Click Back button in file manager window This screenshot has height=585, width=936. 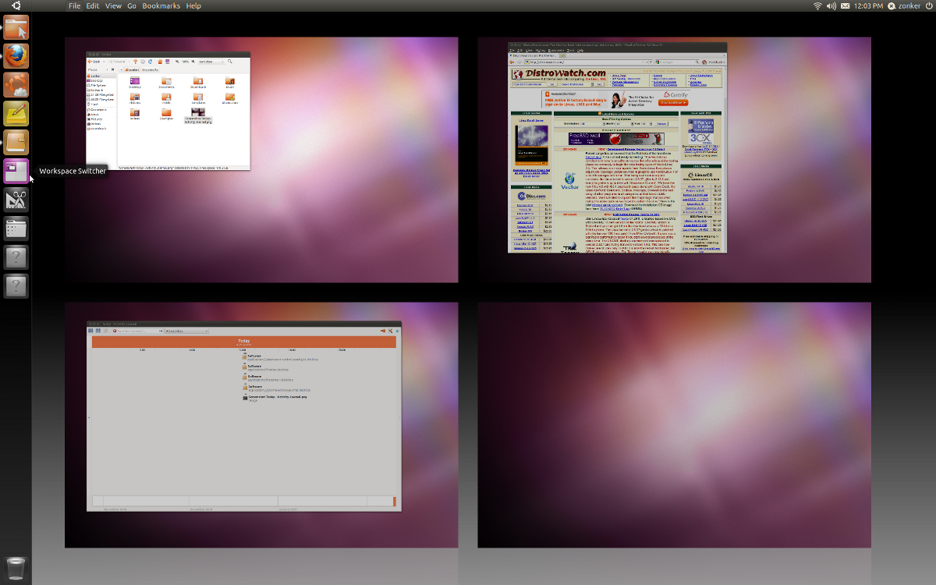pos(95,62)
